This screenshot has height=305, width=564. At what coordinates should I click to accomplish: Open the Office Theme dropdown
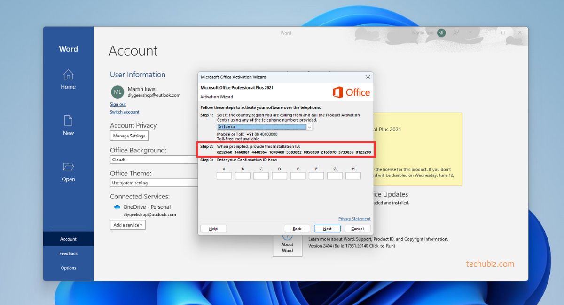(x=154, y=183)
